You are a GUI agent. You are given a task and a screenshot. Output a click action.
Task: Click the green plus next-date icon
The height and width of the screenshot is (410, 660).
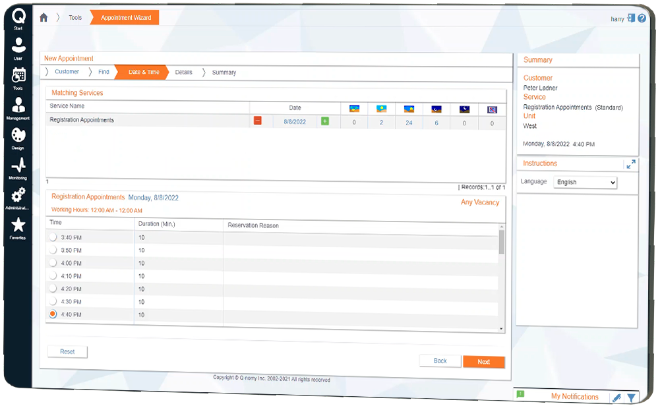325,121
